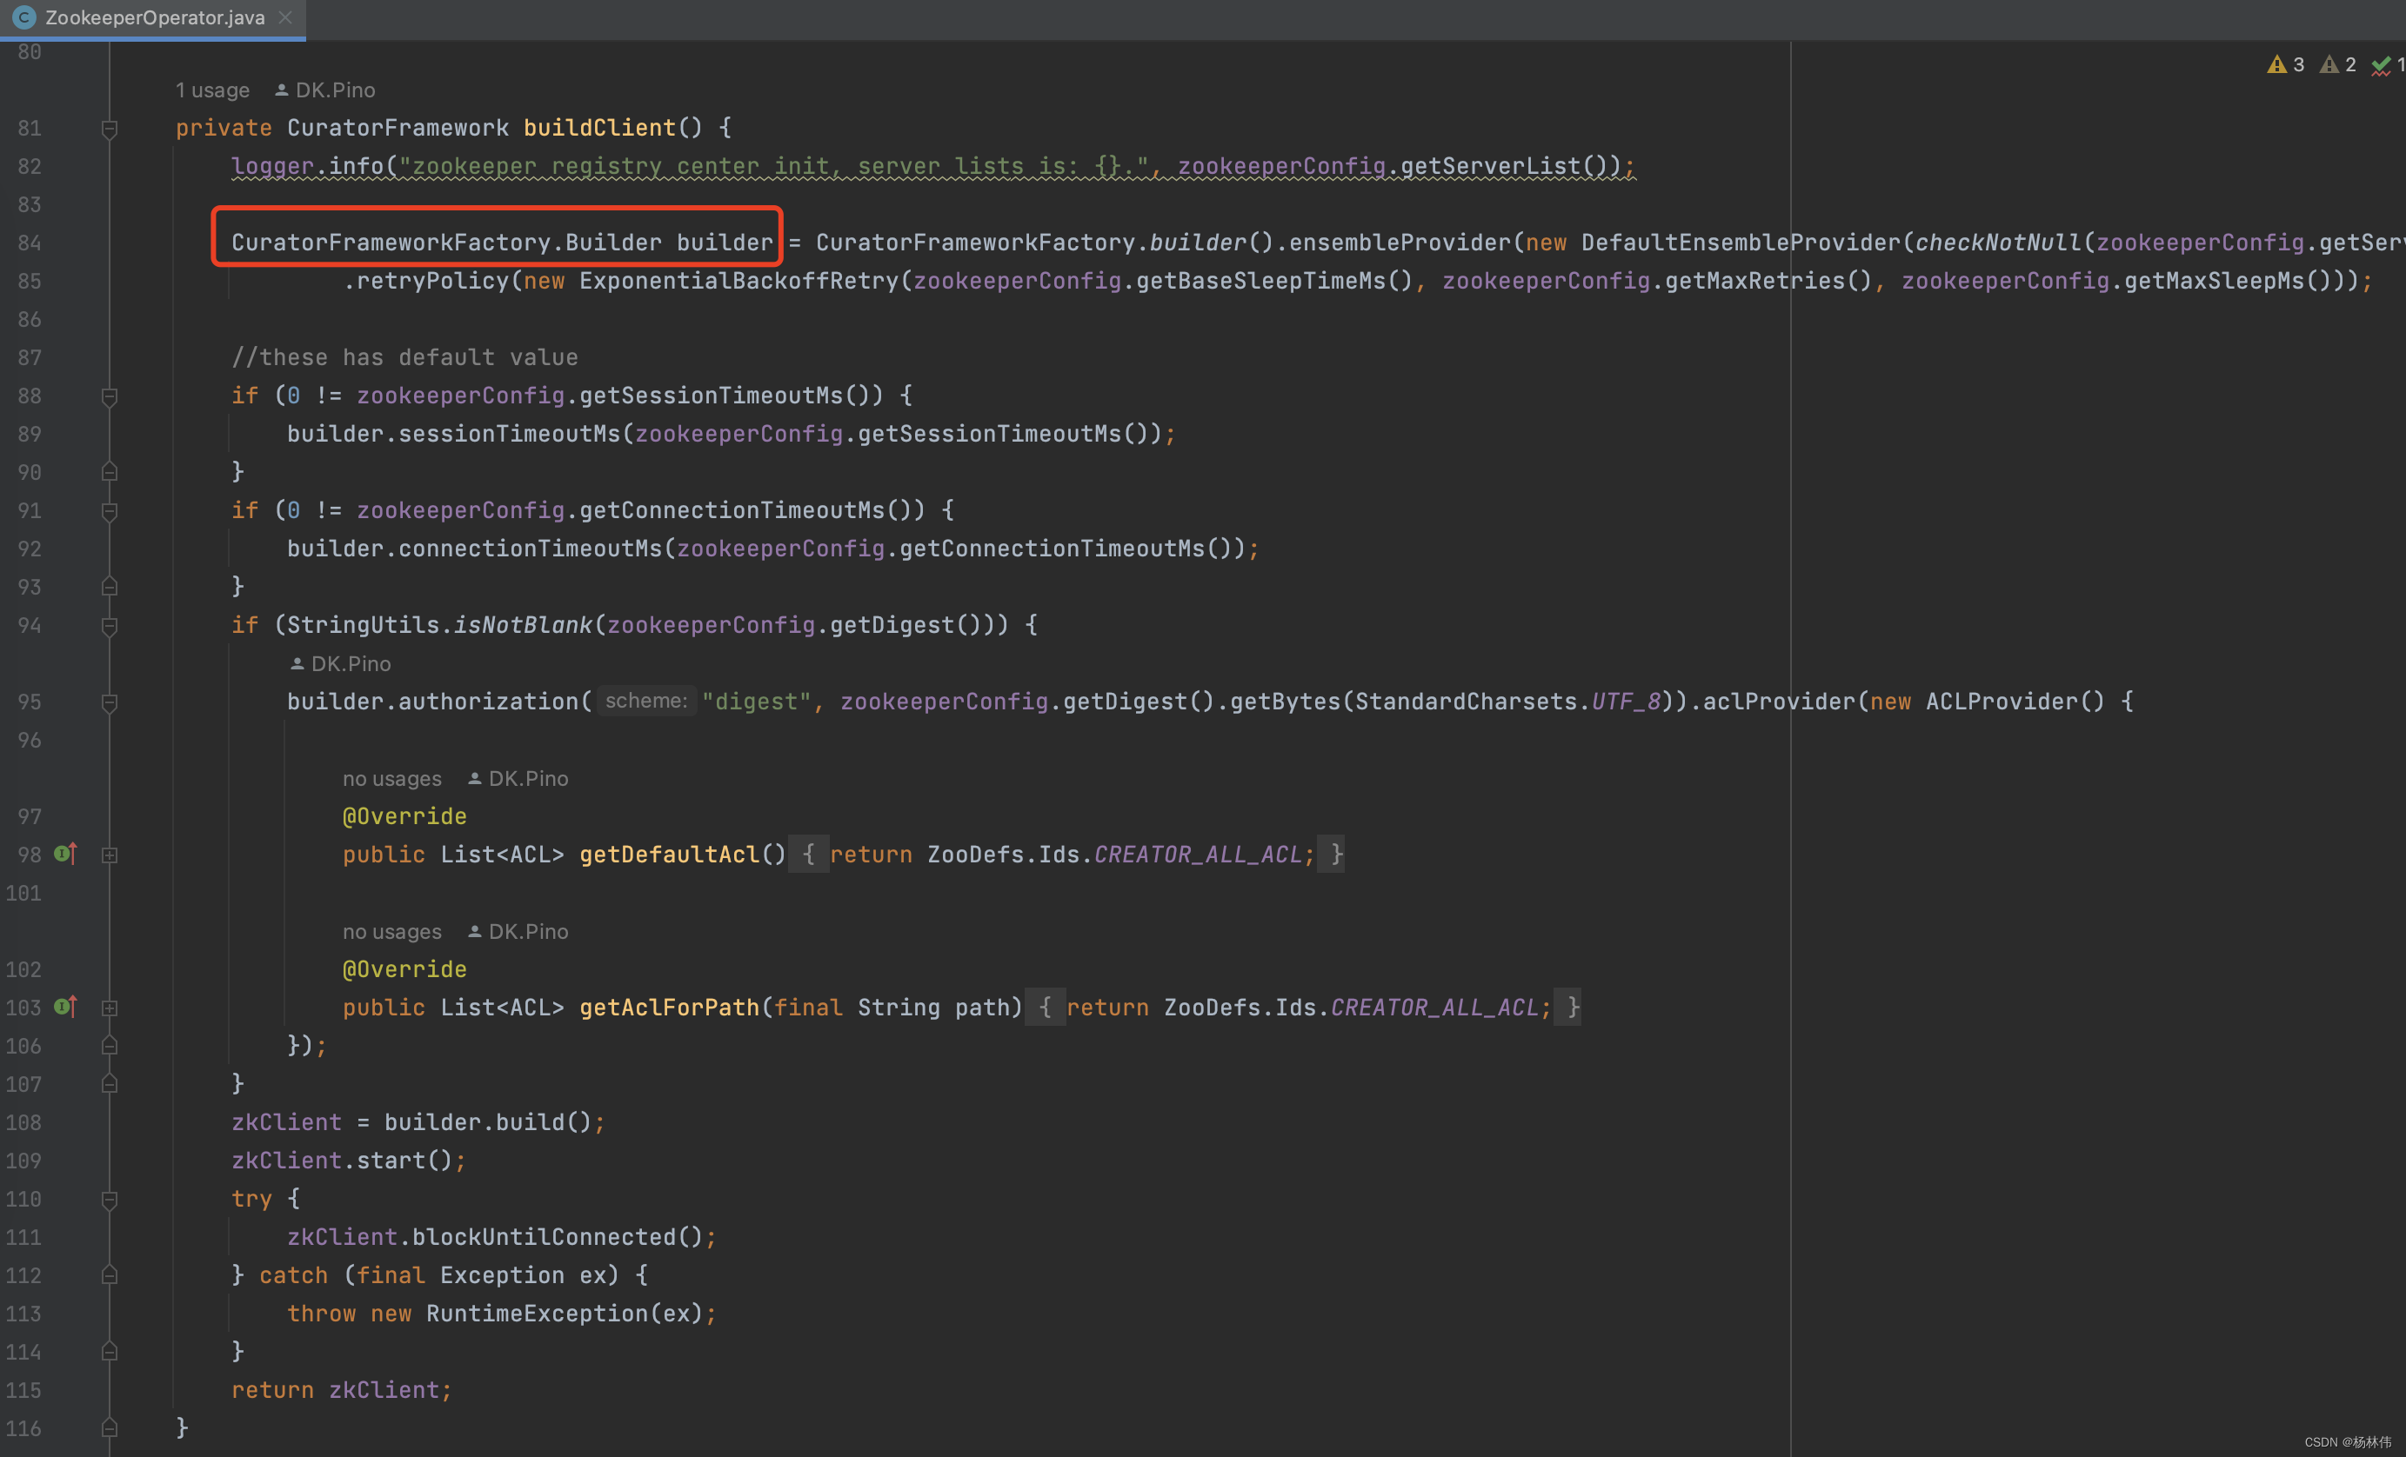Click the logger identifier on line 82
Screen dimensions: 2406x1457
pyautogui.click(x=272, y=166)
